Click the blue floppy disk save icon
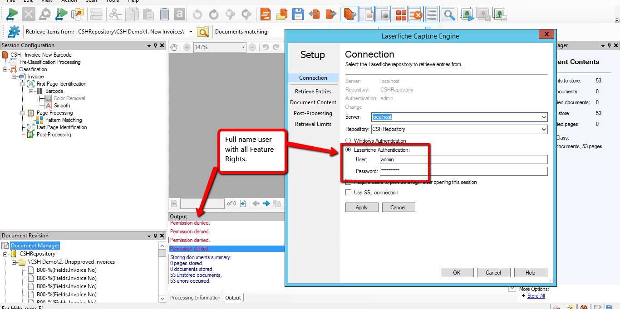This screenshot has height=309, width=620. click(298, 14)
